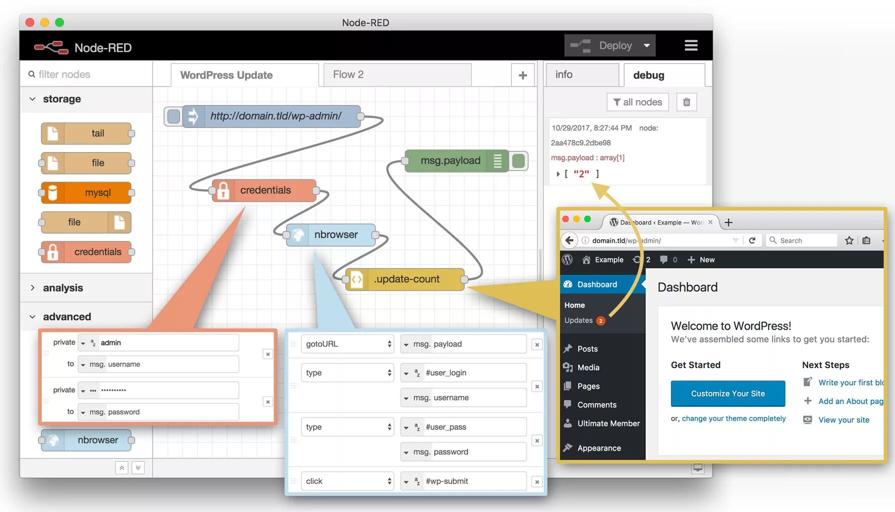
Task: Expand the debug array disclosure triangle
Action: tap(558, 174)
